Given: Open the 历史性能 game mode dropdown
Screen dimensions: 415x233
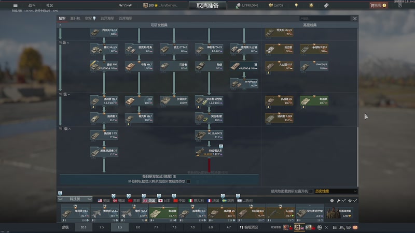Looking at the screenshot, I should 336,191.
